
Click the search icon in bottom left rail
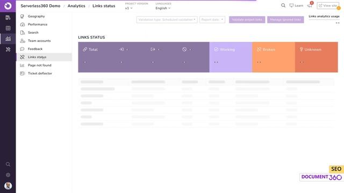pos(8,165)
